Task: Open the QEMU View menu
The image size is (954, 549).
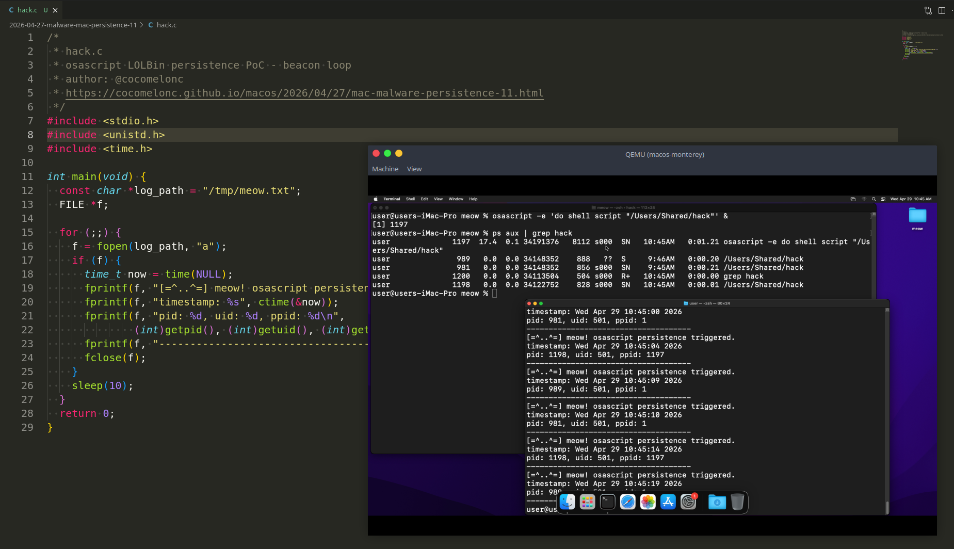Action: point(414,169)
